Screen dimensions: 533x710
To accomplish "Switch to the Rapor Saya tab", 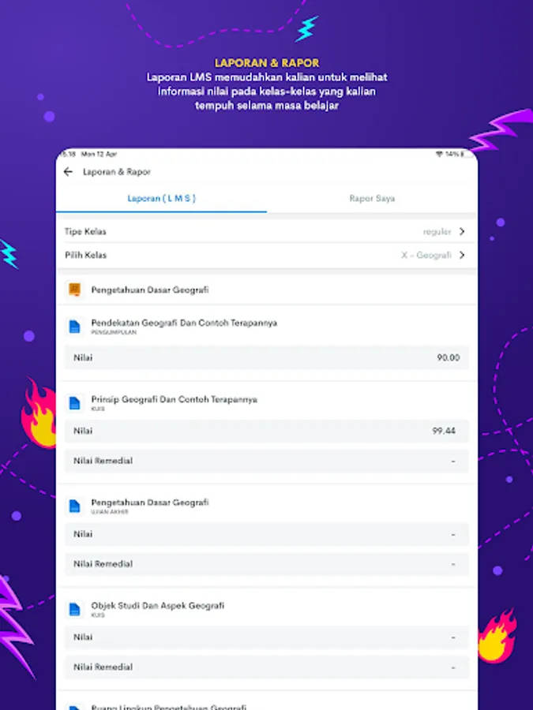I will pos(372,198).
